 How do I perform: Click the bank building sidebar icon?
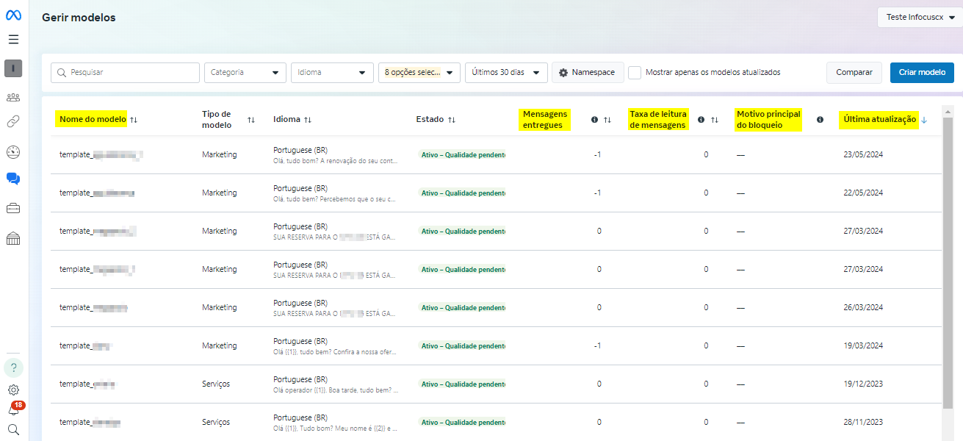(x=13, y=238)
